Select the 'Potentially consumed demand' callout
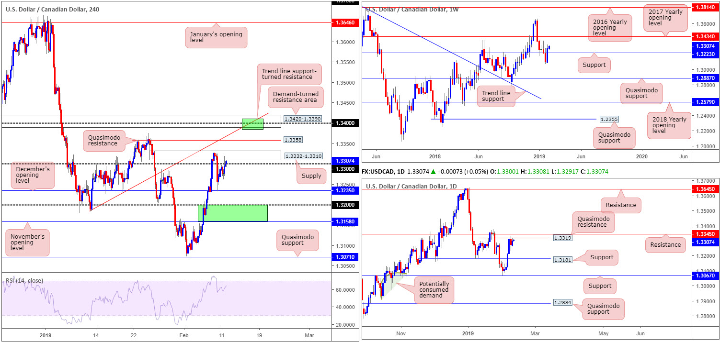The width and height of the screenshot is (720, 342). [x=434, y=289]
